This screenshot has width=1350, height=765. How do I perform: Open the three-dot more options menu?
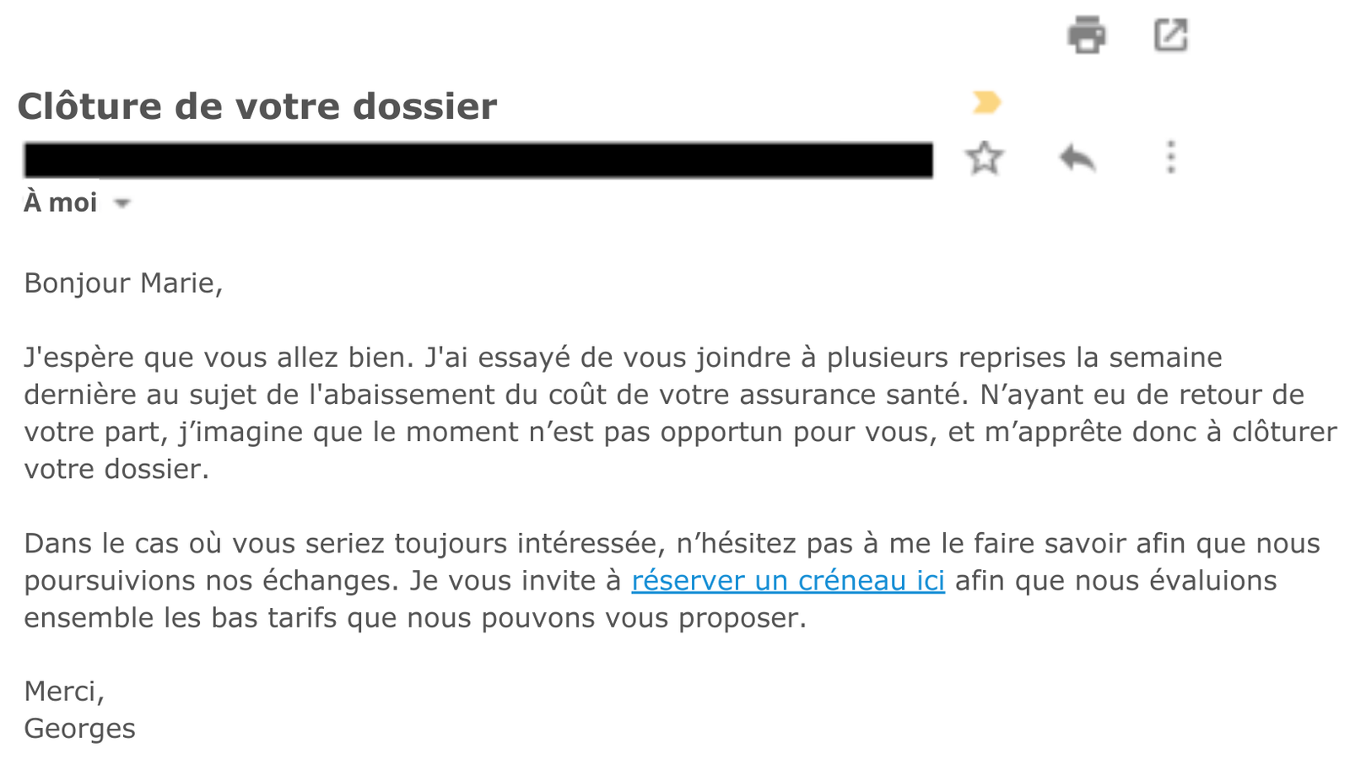coord(1170,158)
